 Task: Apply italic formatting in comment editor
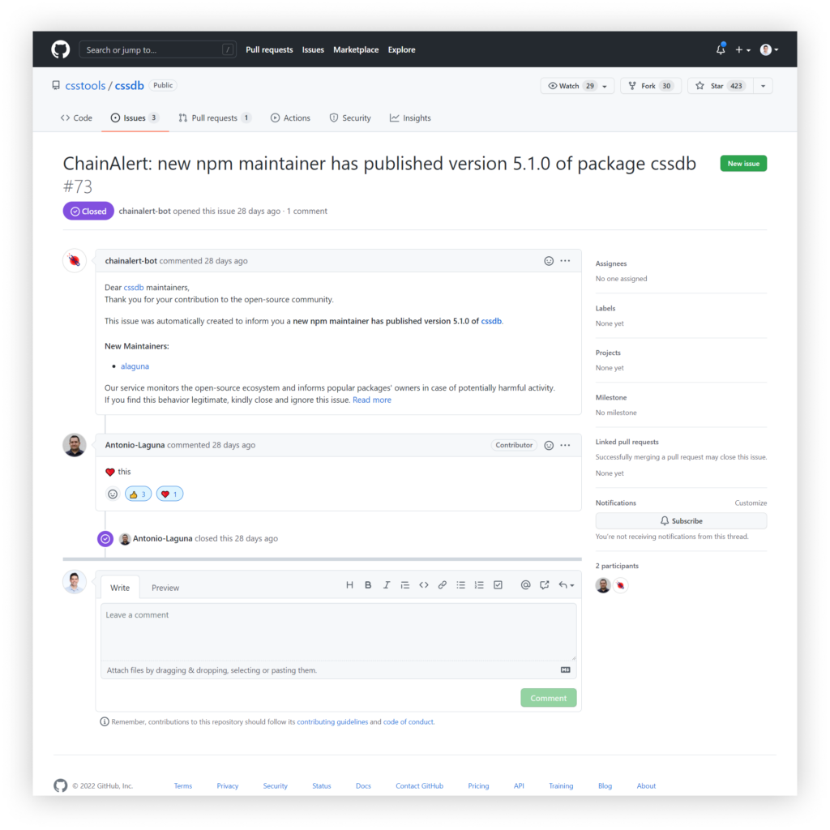[x=387, y=585]
